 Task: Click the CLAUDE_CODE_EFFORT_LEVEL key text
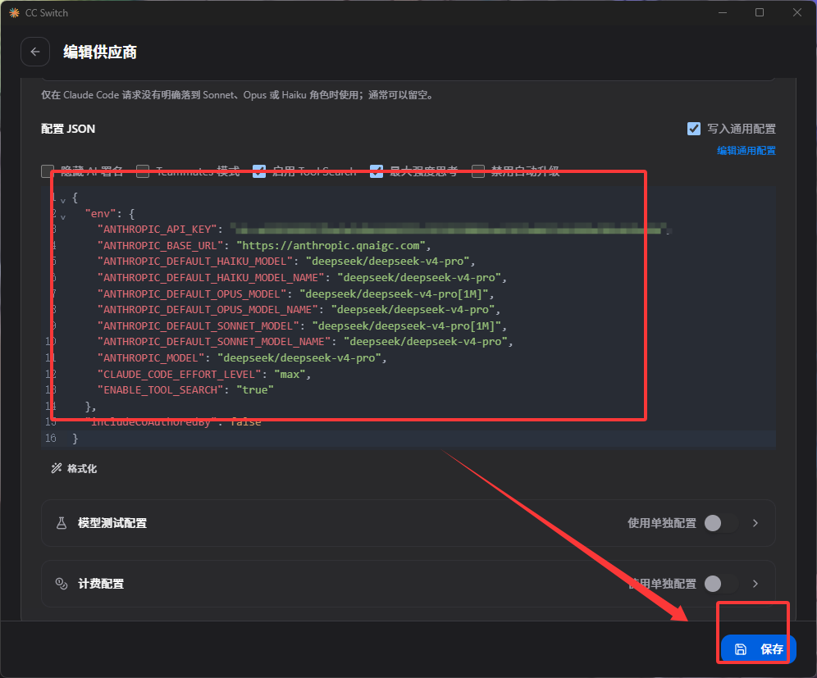click(x=180, y=374)
